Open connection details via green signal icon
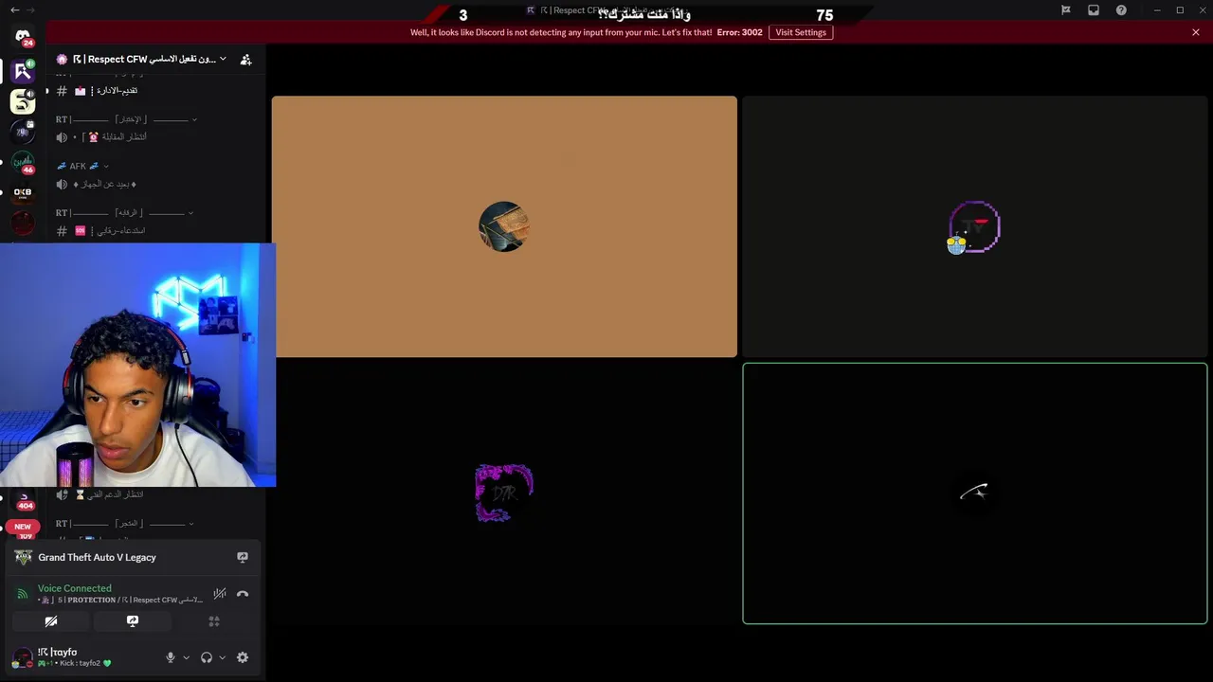This screenshot has width=1213, height=682. coord(23,594)
